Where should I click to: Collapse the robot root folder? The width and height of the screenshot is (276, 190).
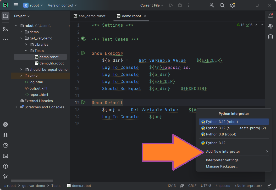tap(16, 26)
